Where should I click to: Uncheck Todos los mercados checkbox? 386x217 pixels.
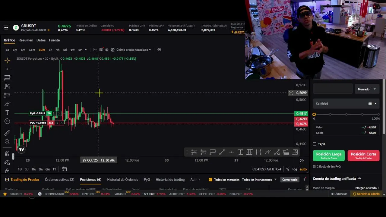coord(210,180)
